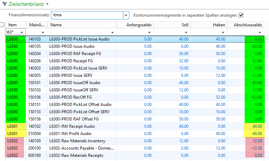269x161 pixels.
Task: Sort by the Abschlusssaldo column header
Action: pyautogui.click(x=248, y=25)
